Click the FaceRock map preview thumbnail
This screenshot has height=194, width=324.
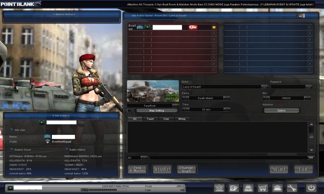point(153,91)
